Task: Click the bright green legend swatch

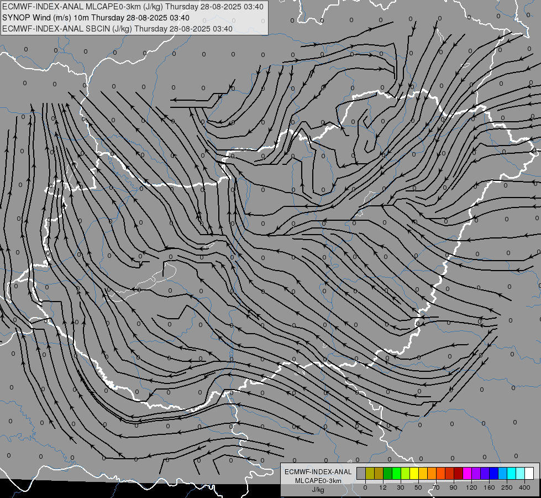Action: click(396, 473)
